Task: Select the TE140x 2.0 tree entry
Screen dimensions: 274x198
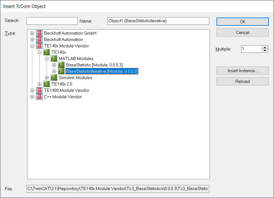Action: point(62,84)
